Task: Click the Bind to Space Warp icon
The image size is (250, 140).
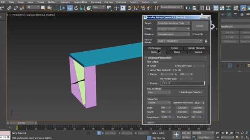Action: coord(22,8)
